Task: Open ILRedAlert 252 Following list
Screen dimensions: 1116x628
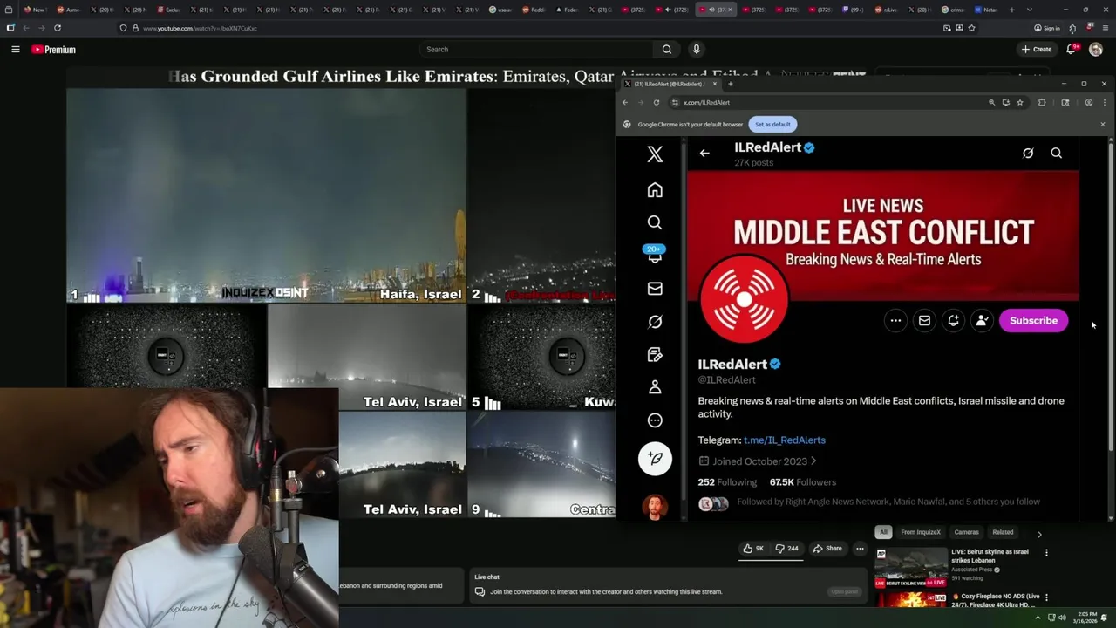Action: [727, 482]
